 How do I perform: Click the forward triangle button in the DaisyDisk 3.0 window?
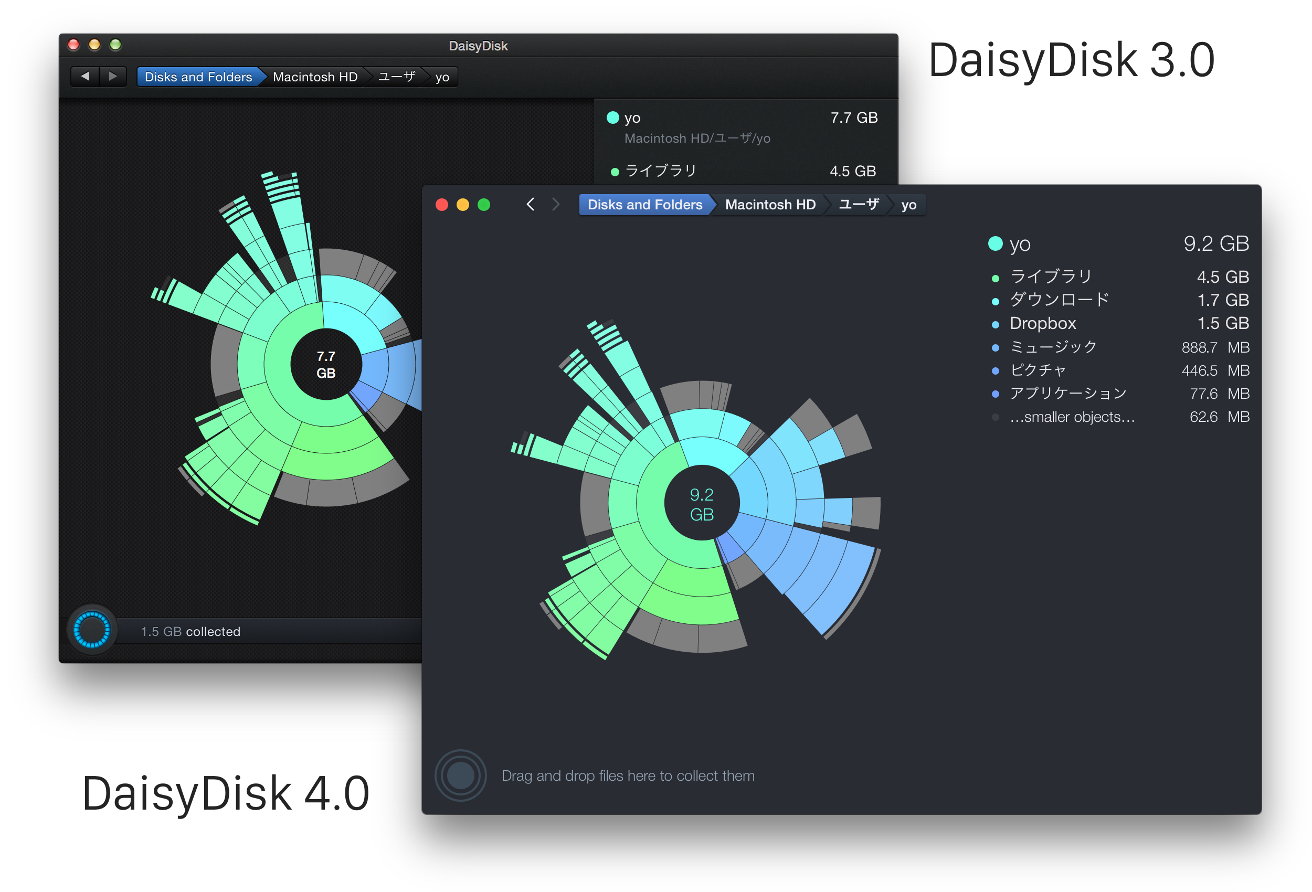[x=113, y=76]
